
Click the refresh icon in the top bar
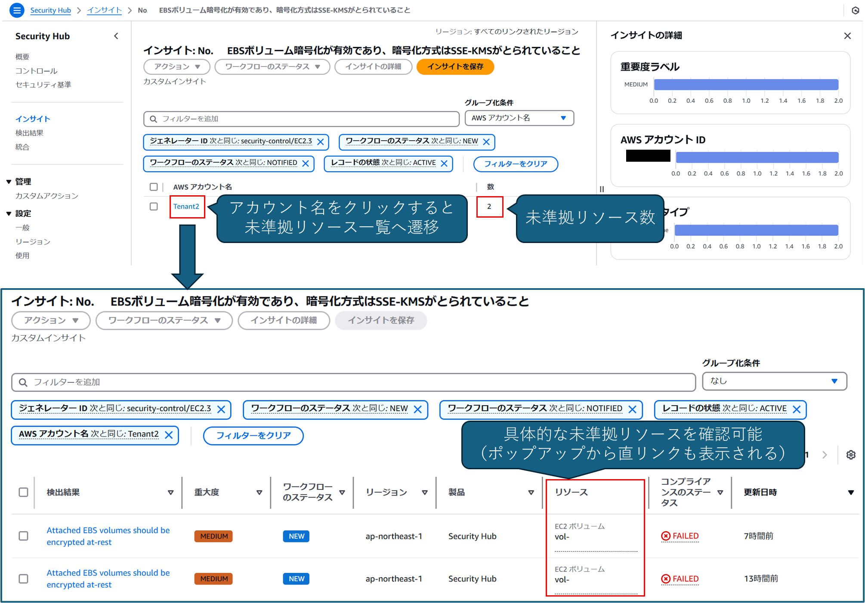coord(856,10)
